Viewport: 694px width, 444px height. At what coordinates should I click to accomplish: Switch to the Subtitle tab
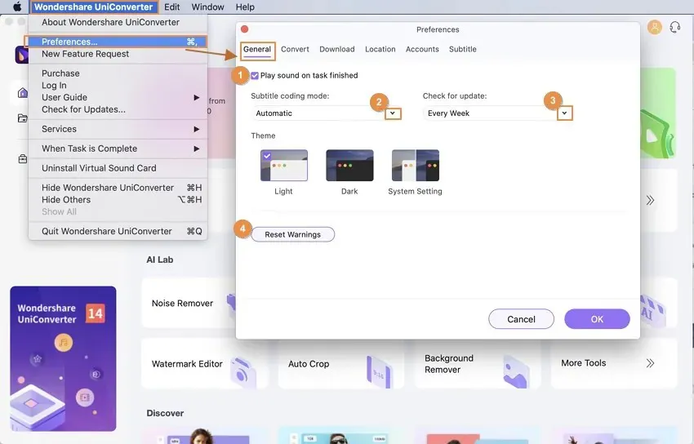(462, 49)
